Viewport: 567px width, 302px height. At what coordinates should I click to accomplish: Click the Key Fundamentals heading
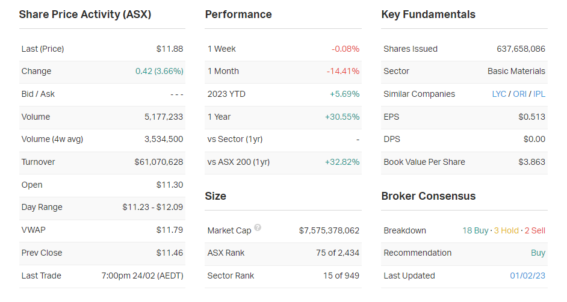428,15
